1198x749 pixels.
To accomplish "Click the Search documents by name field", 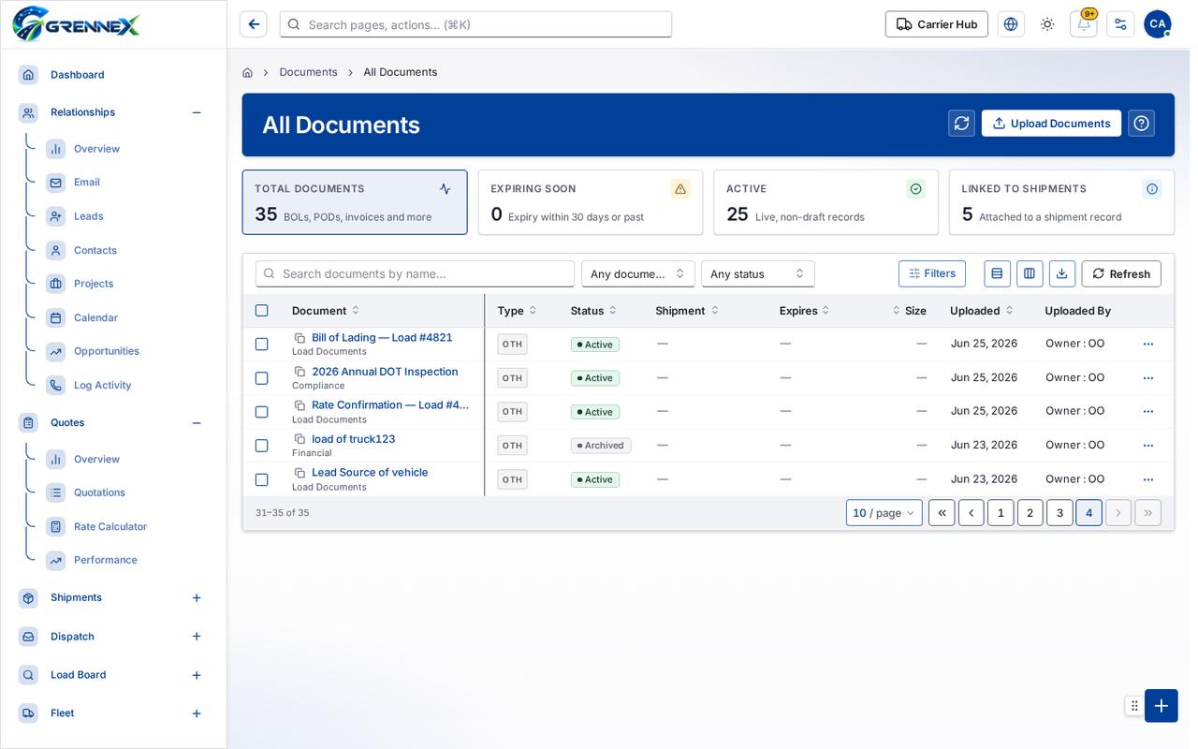I will [x=415, y=273].
